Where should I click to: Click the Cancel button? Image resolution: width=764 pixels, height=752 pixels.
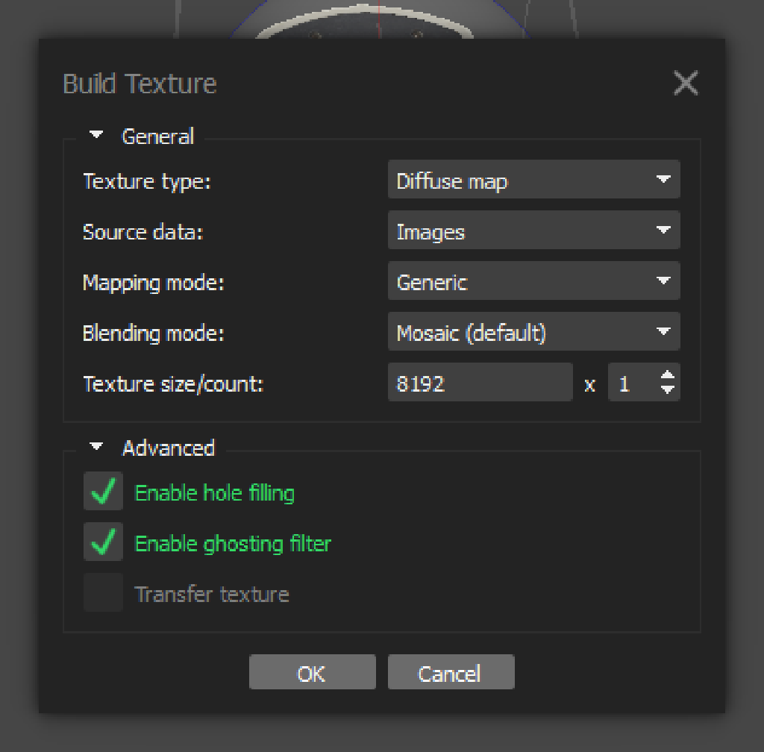click(451, 671)
